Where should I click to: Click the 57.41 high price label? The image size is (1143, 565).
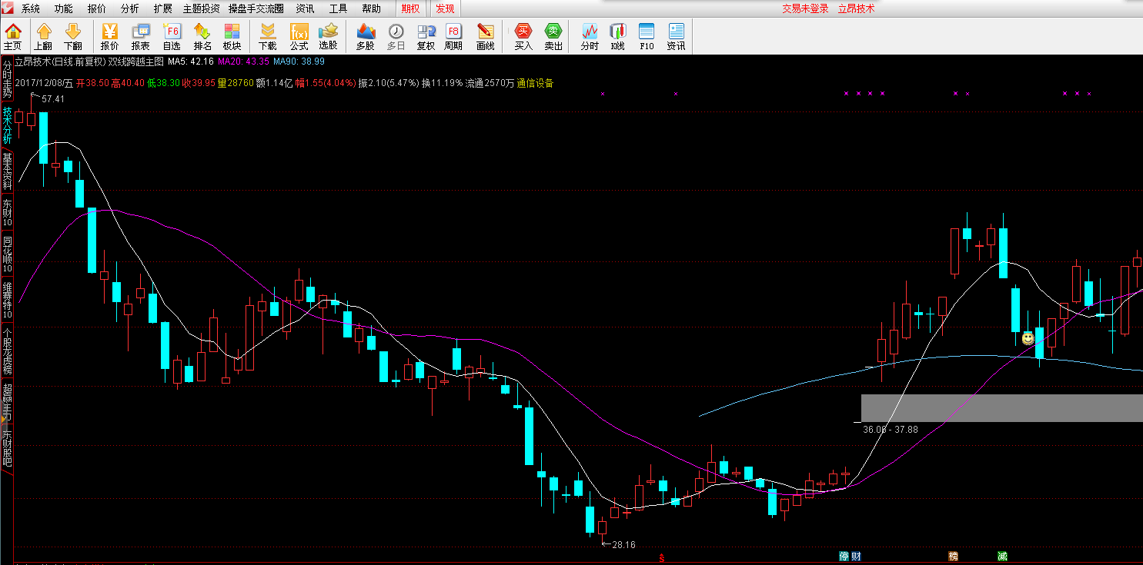click(53, 99)
